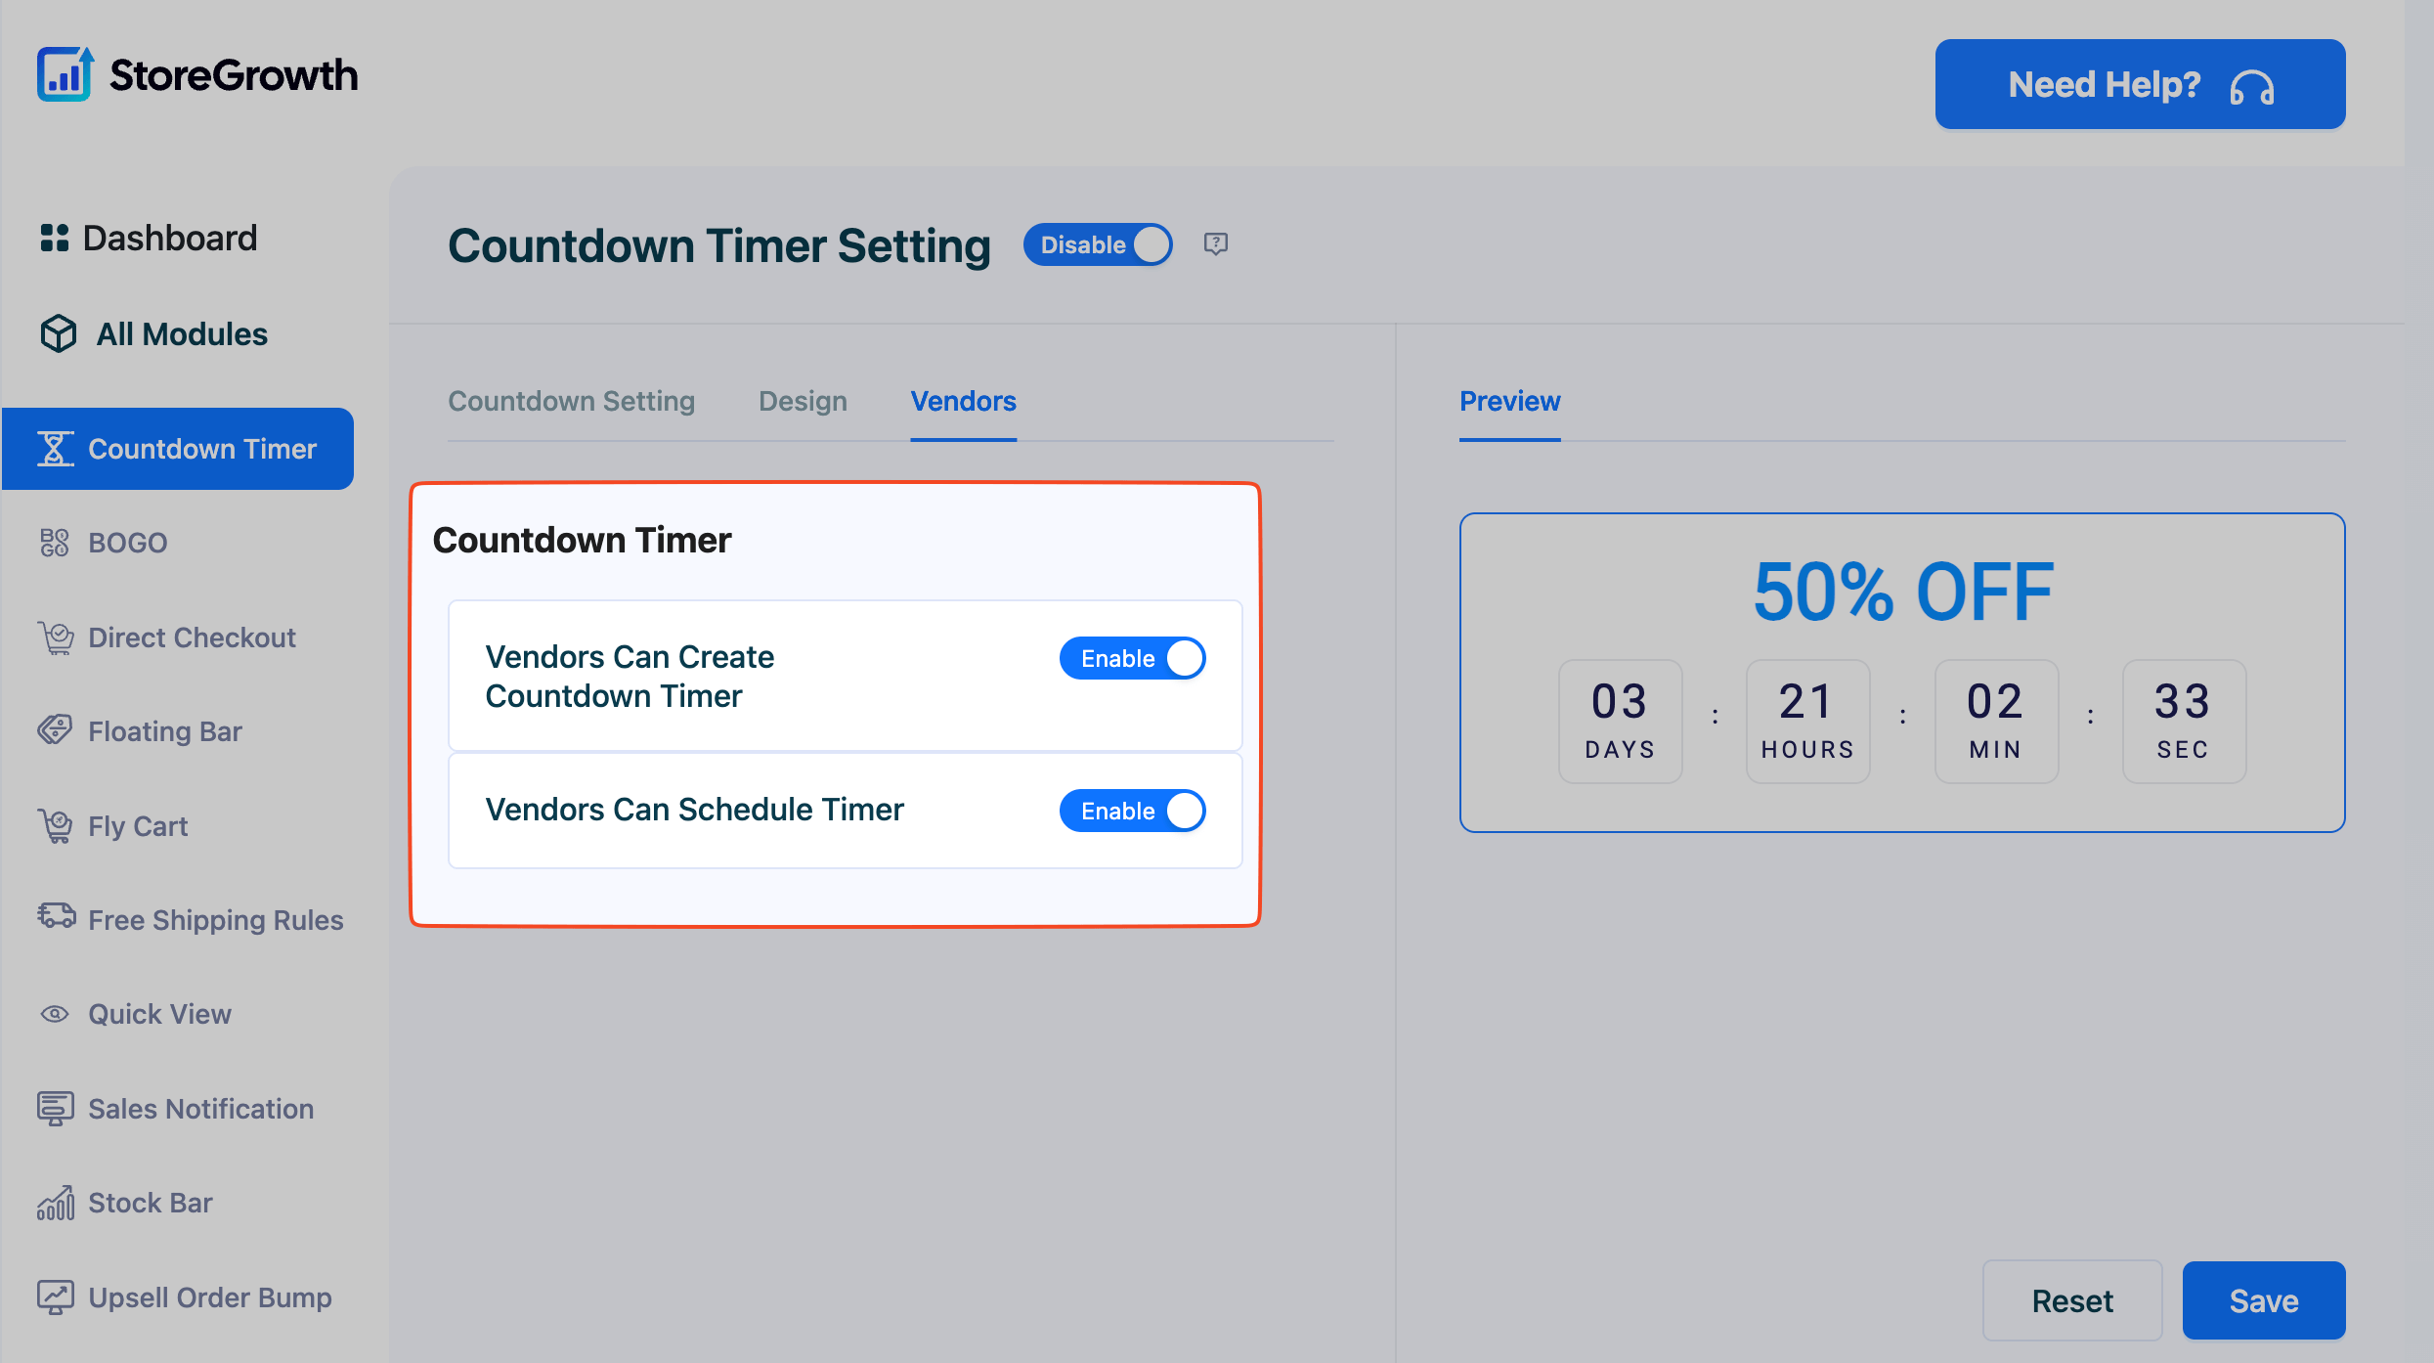Select the Vendors tab
This screenshot has width=2434, height=1363.
963,401
